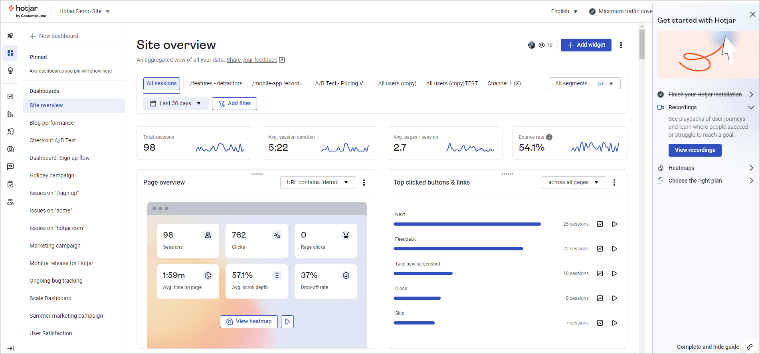The width and height of the screenshot is (760, 354).
Task: Click the All users (copy)TEST segment tab
Action: pos(452,84)
